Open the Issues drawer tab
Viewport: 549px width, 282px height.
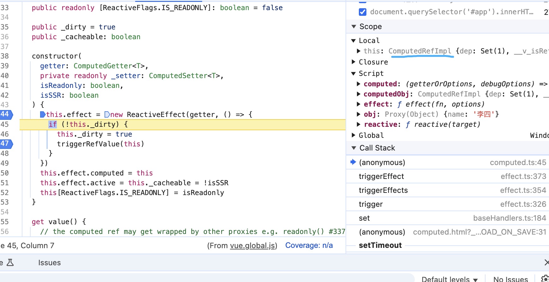pos(49,263)
